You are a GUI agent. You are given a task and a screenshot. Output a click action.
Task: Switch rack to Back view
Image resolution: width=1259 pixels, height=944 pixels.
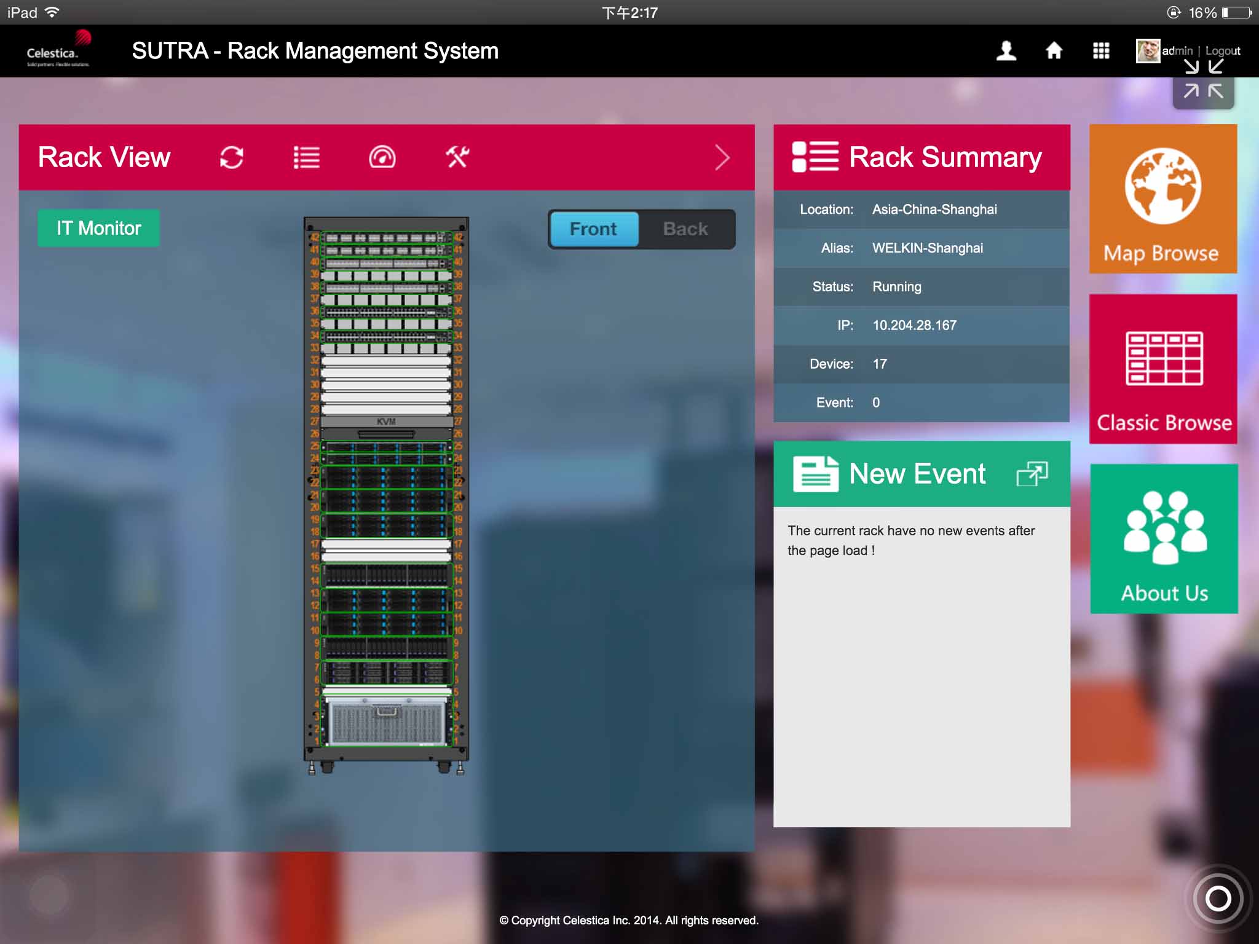click(685, 229)
